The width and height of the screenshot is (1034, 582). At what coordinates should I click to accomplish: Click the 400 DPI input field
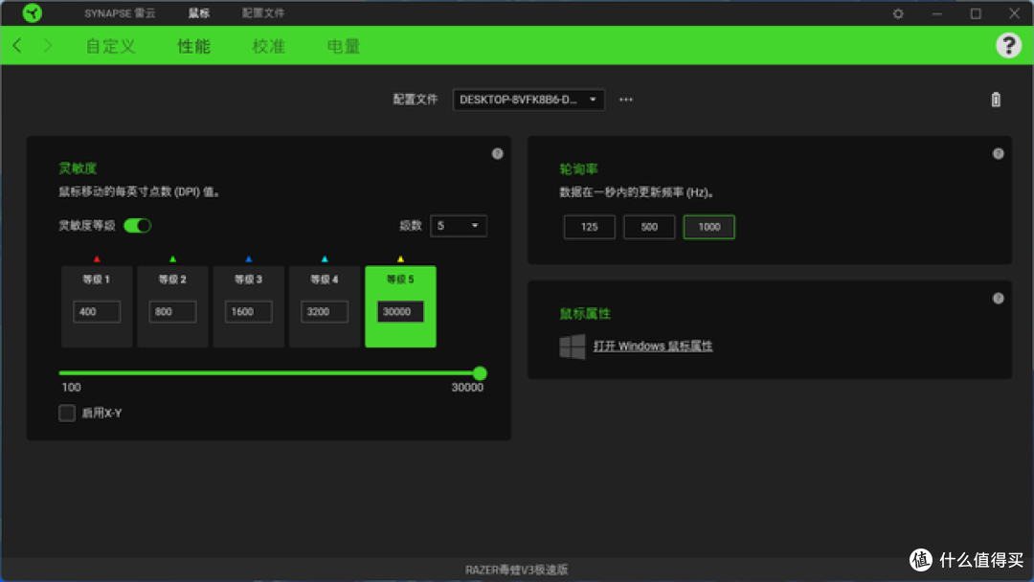[97, 312]
